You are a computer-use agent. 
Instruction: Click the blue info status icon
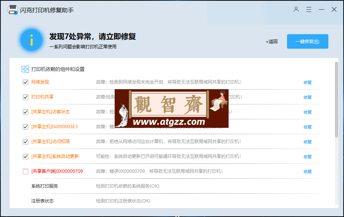tap(31, 40)
